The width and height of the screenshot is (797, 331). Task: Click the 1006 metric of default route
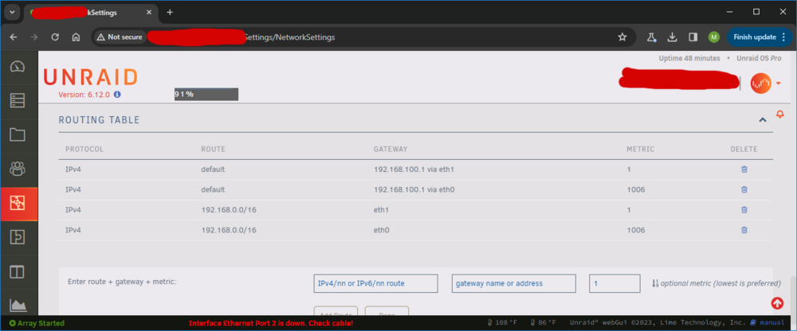click(x=636, y=190)
